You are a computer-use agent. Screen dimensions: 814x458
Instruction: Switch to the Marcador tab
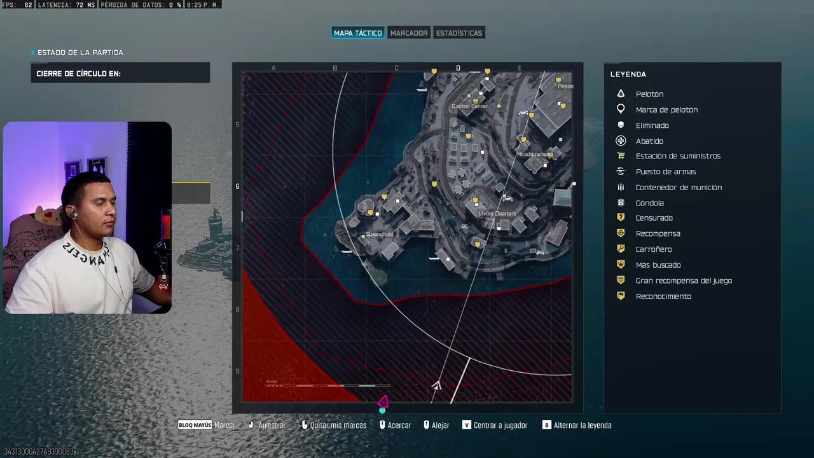point(409,33)
